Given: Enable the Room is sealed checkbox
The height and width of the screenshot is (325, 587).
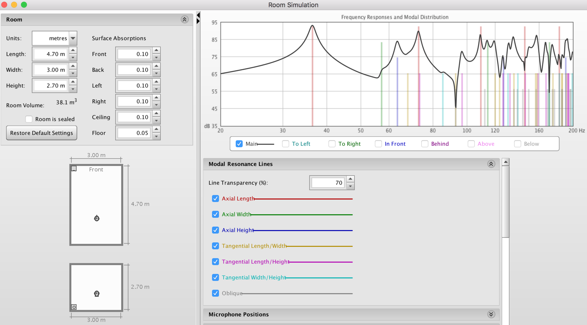Looking at the screenshot, I should click(x=29, y=119).
